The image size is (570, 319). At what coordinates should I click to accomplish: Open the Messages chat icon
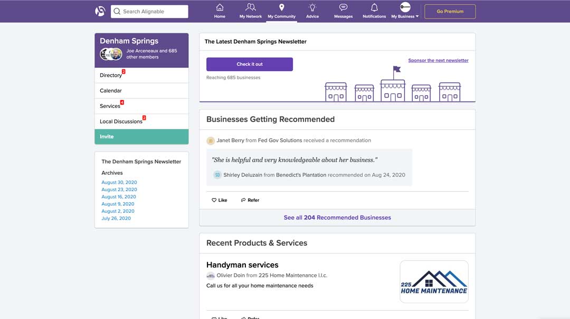[343, 7]
